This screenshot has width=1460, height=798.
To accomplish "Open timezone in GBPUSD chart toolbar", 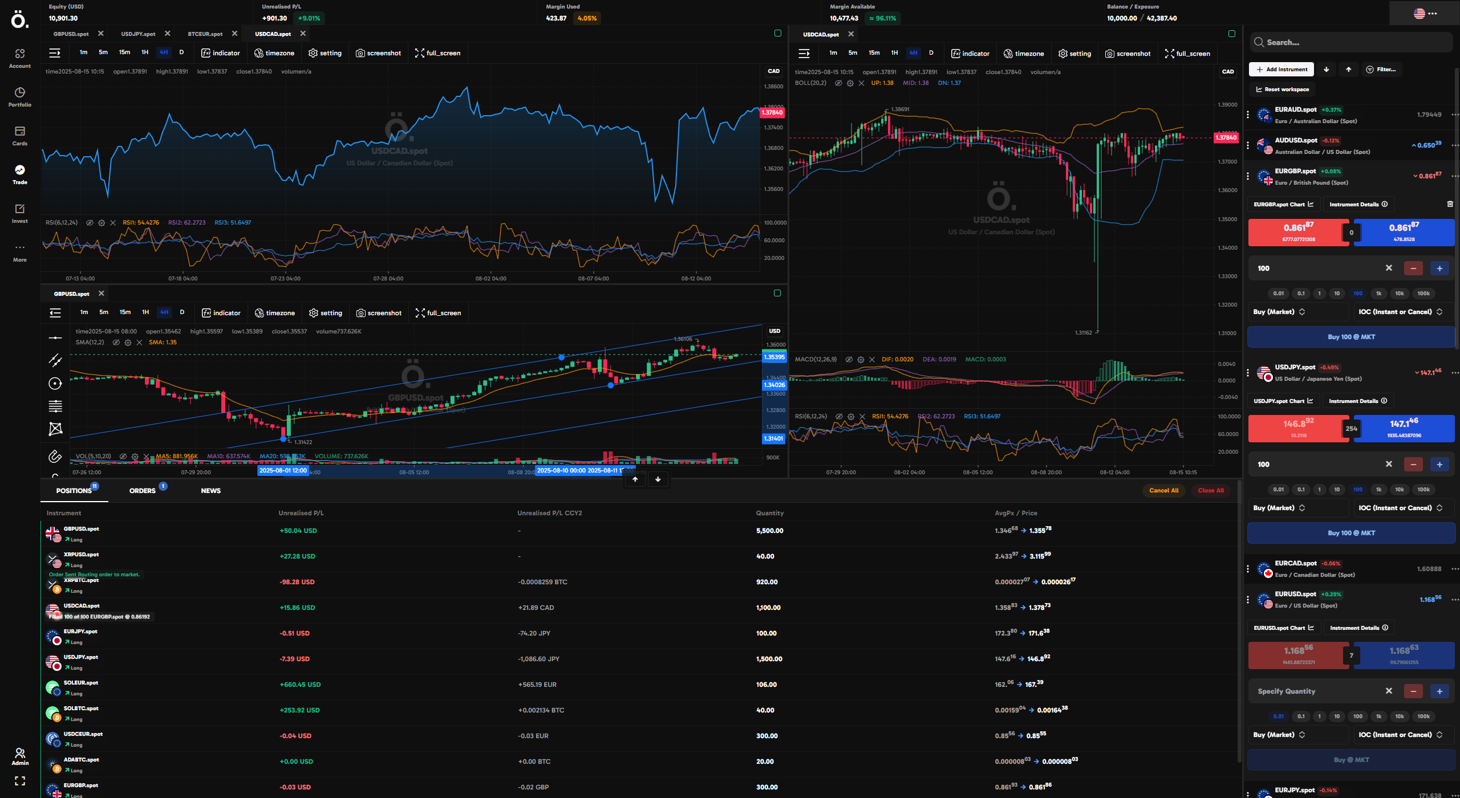I will (275, 313).
